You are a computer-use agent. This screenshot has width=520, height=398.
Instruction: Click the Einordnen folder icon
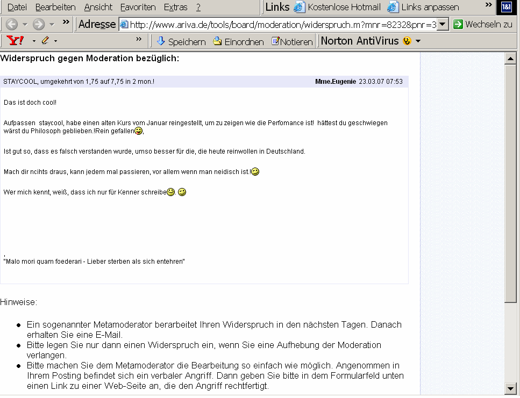pyautogui.click(x=216, y=41)
